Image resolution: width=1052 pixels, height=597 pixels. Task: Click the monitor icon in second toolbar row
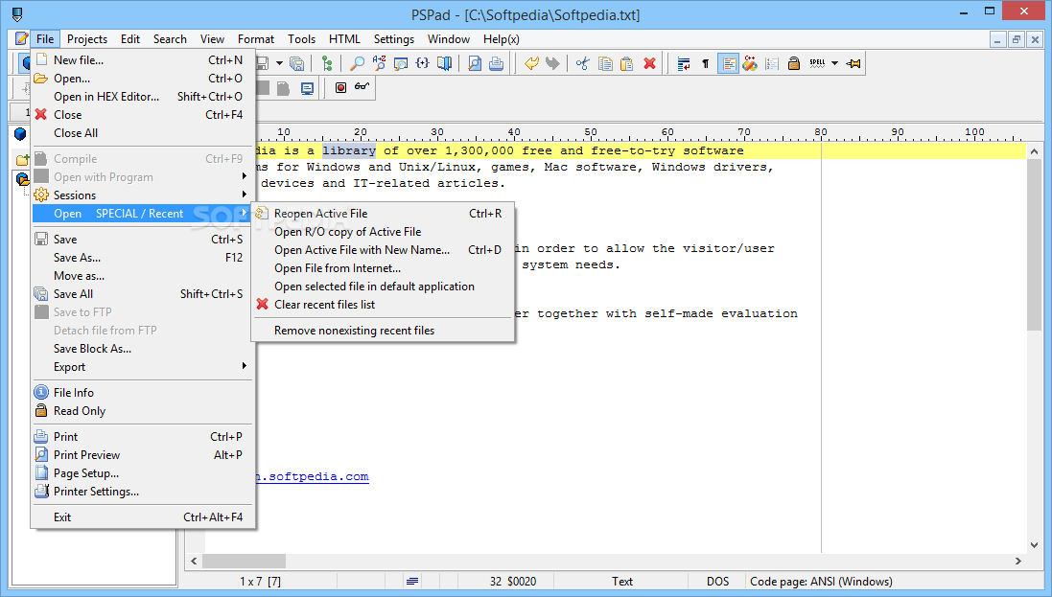(x=307, y=88)
